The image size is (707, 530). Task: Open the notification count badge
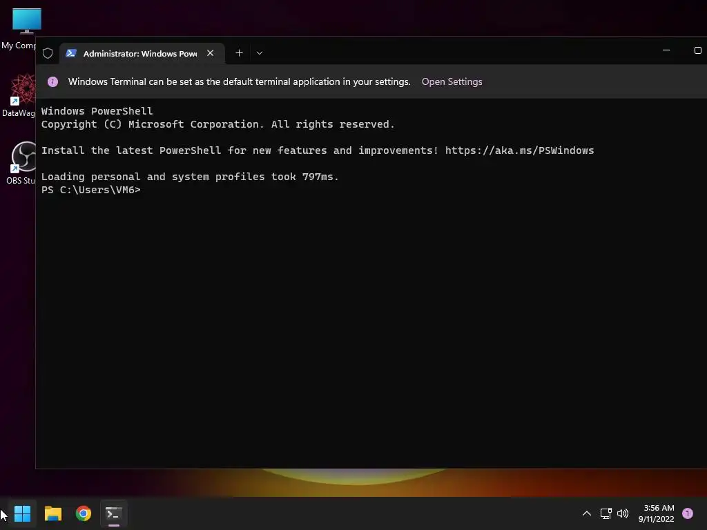coord(688,513)
